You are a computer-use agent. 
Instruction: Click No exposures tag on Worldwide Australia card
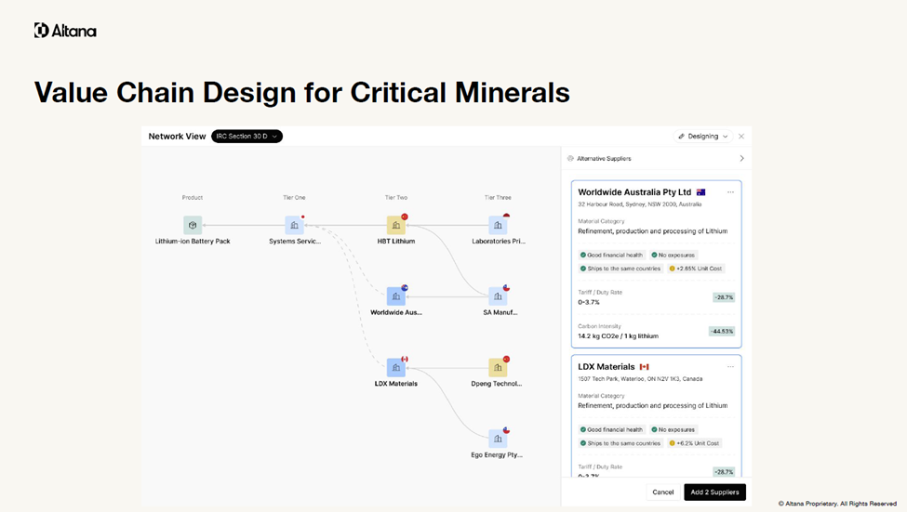pos(674,255)
